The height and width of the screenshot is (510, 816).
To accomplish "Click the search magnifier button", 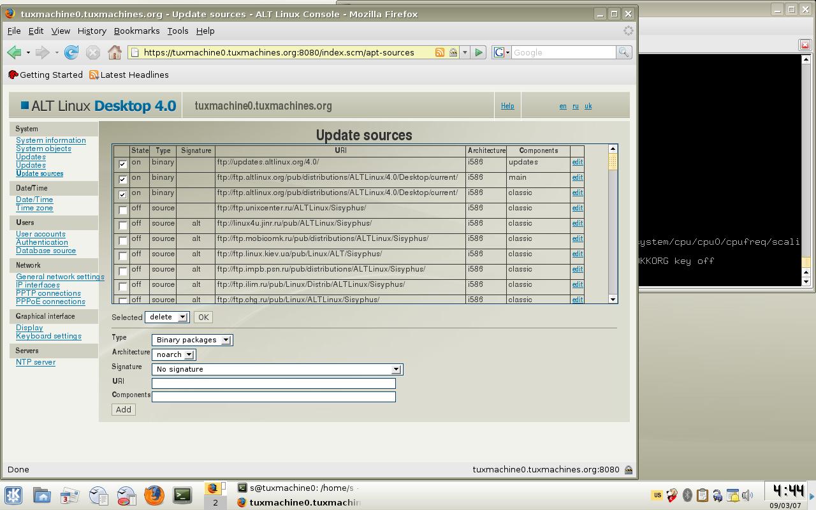I will pos(623,53).
